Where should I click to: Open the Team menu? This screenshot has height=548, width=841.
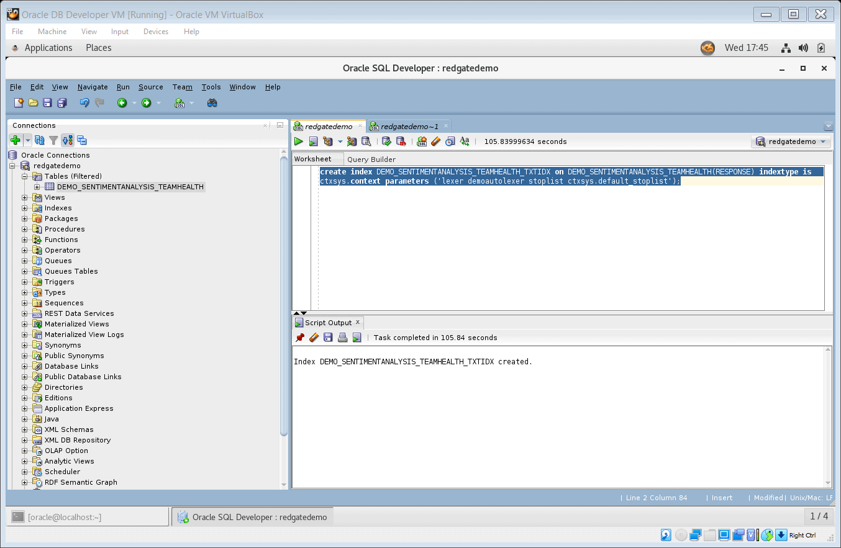point(183,87)
